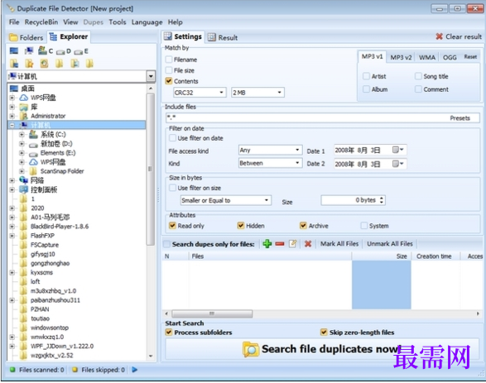The width and height of the screenshot is (486, 383).
Task: Click Search file duplicates now button
Action: tap(322, 349)
